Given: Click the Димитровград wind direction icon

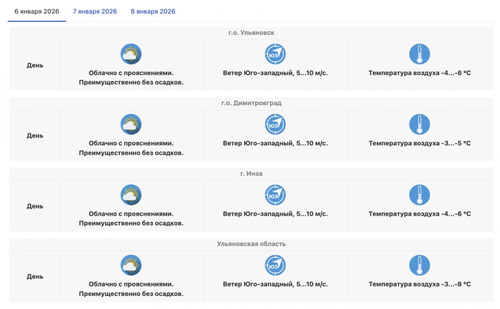Looking at the screenshot, I should [x=275, y=125].
